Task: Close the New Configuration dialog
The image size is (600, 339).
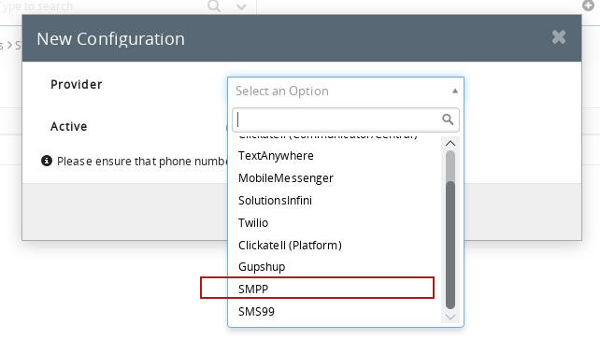Action: coord(559,37)
